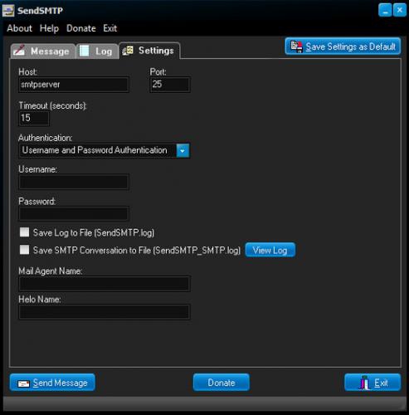Select the Settings tab
The image size is (409, 415).
[x=149, y=51]
